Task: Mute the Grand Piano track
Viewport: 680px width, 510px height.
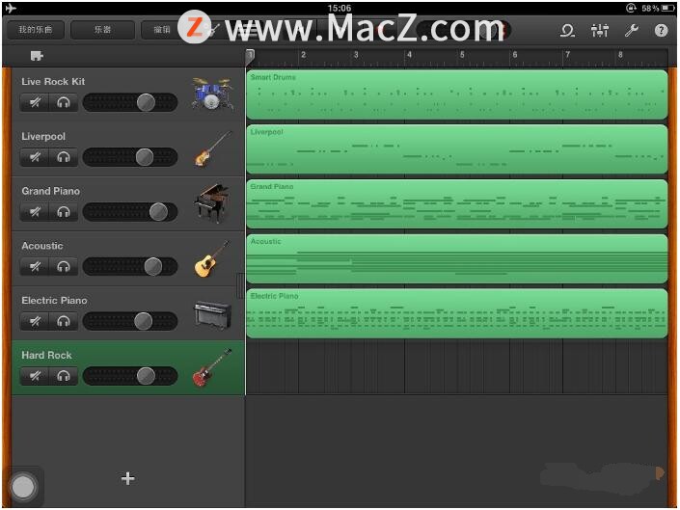Action: click(x=35, y=211)
